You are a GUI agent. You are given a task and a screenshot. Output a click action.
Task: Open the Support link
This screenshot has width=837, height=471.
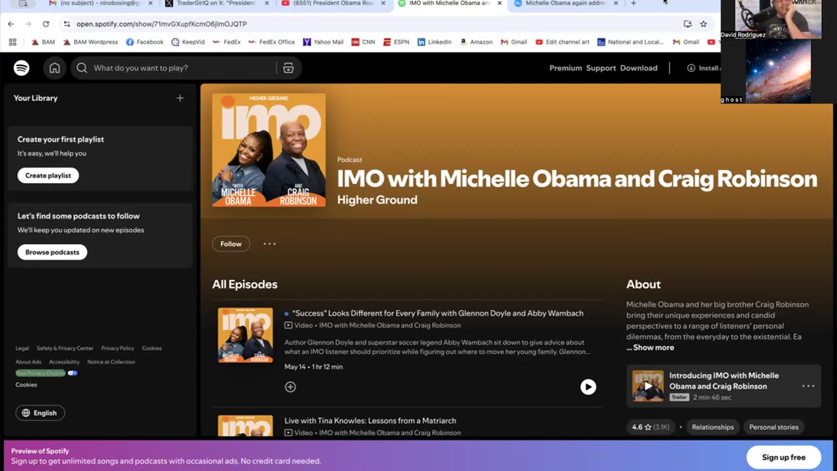coord(601,68)
